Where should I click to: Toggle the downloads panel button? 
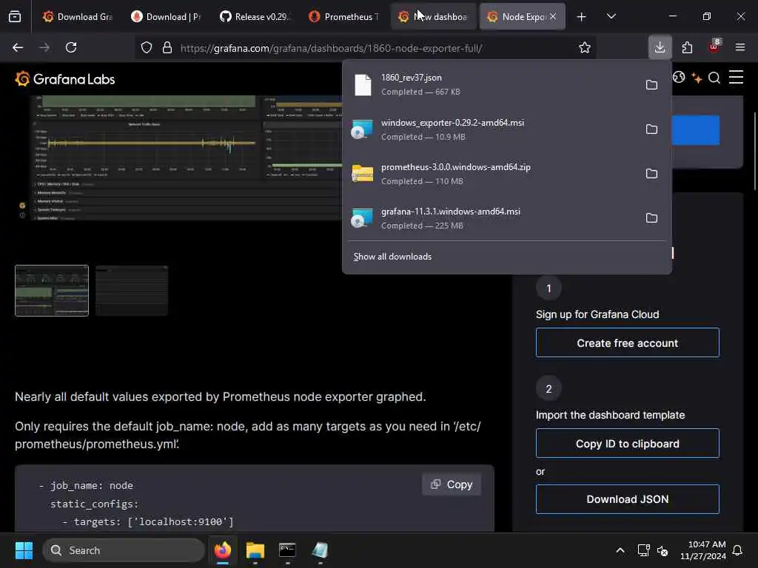click(660, 47)
